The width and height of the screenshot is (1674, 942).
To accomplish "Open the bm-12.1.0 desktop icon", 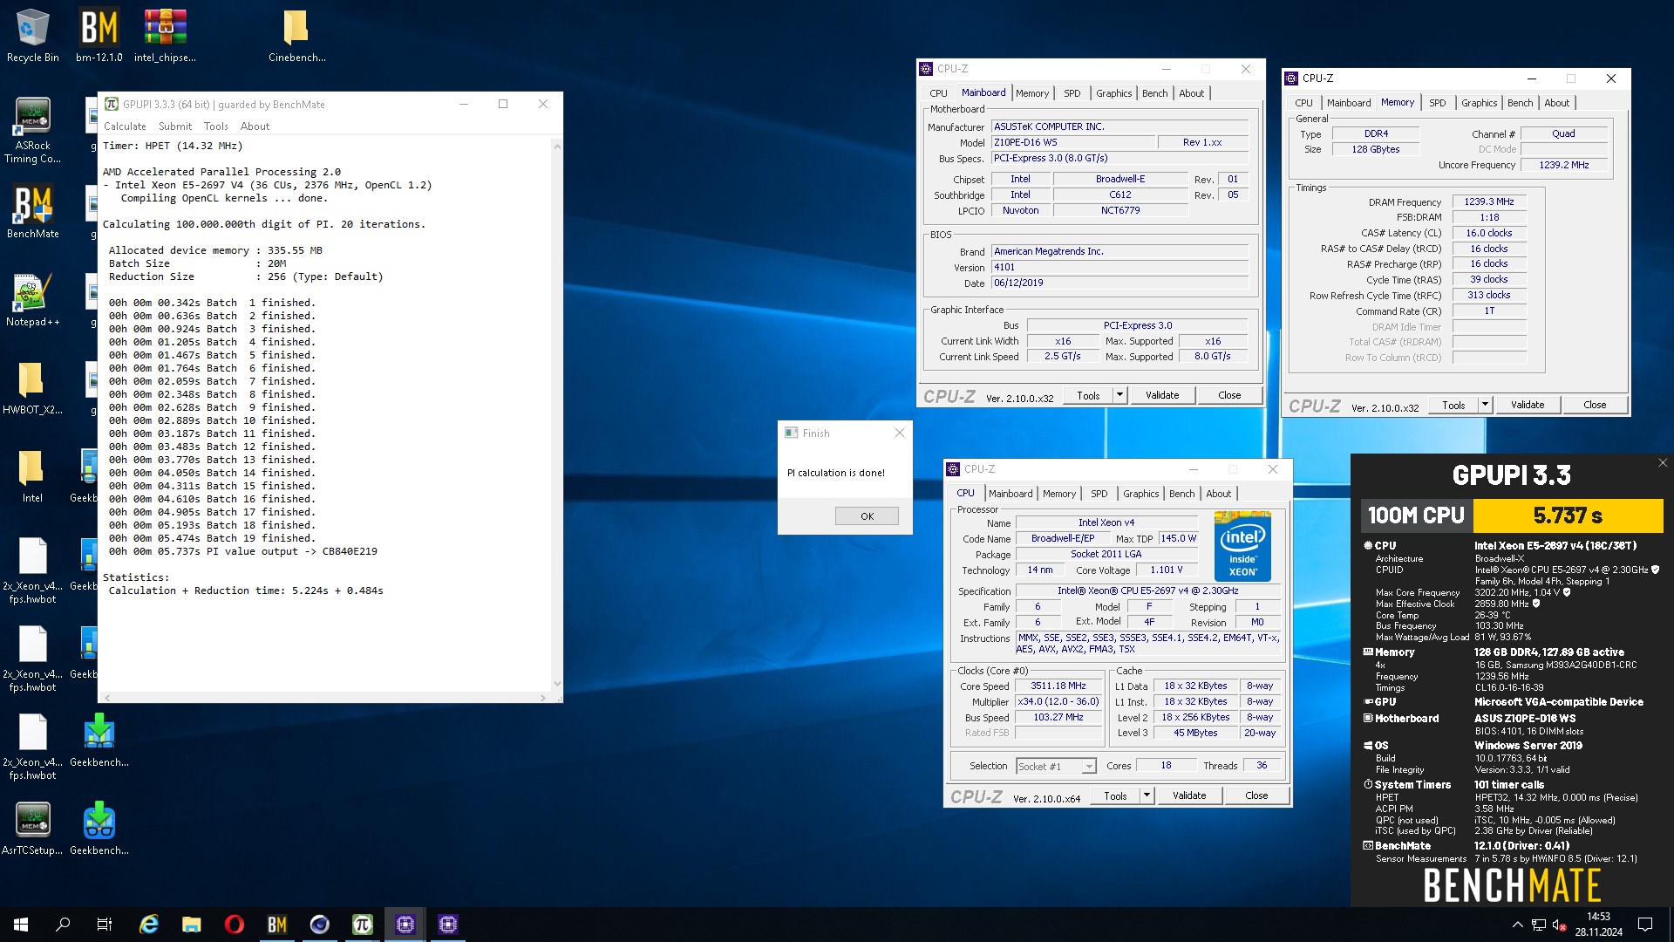I will [99, 36].
